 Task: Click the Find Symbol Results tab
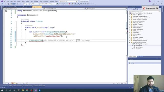point(17,85)
